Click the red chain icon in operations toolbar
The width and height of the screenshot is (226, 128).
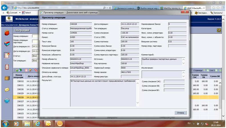[36, 70]
